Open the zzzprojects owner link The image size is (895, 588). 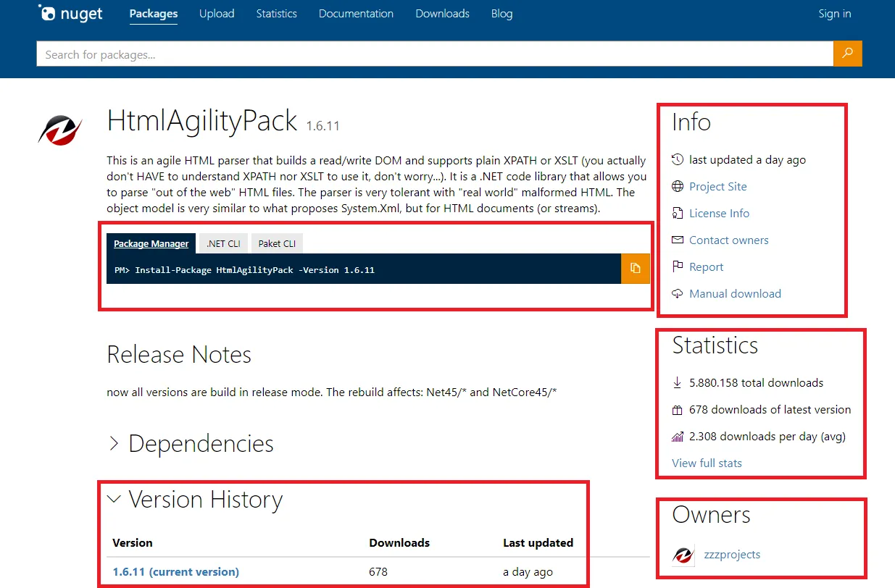click(732, 555)
